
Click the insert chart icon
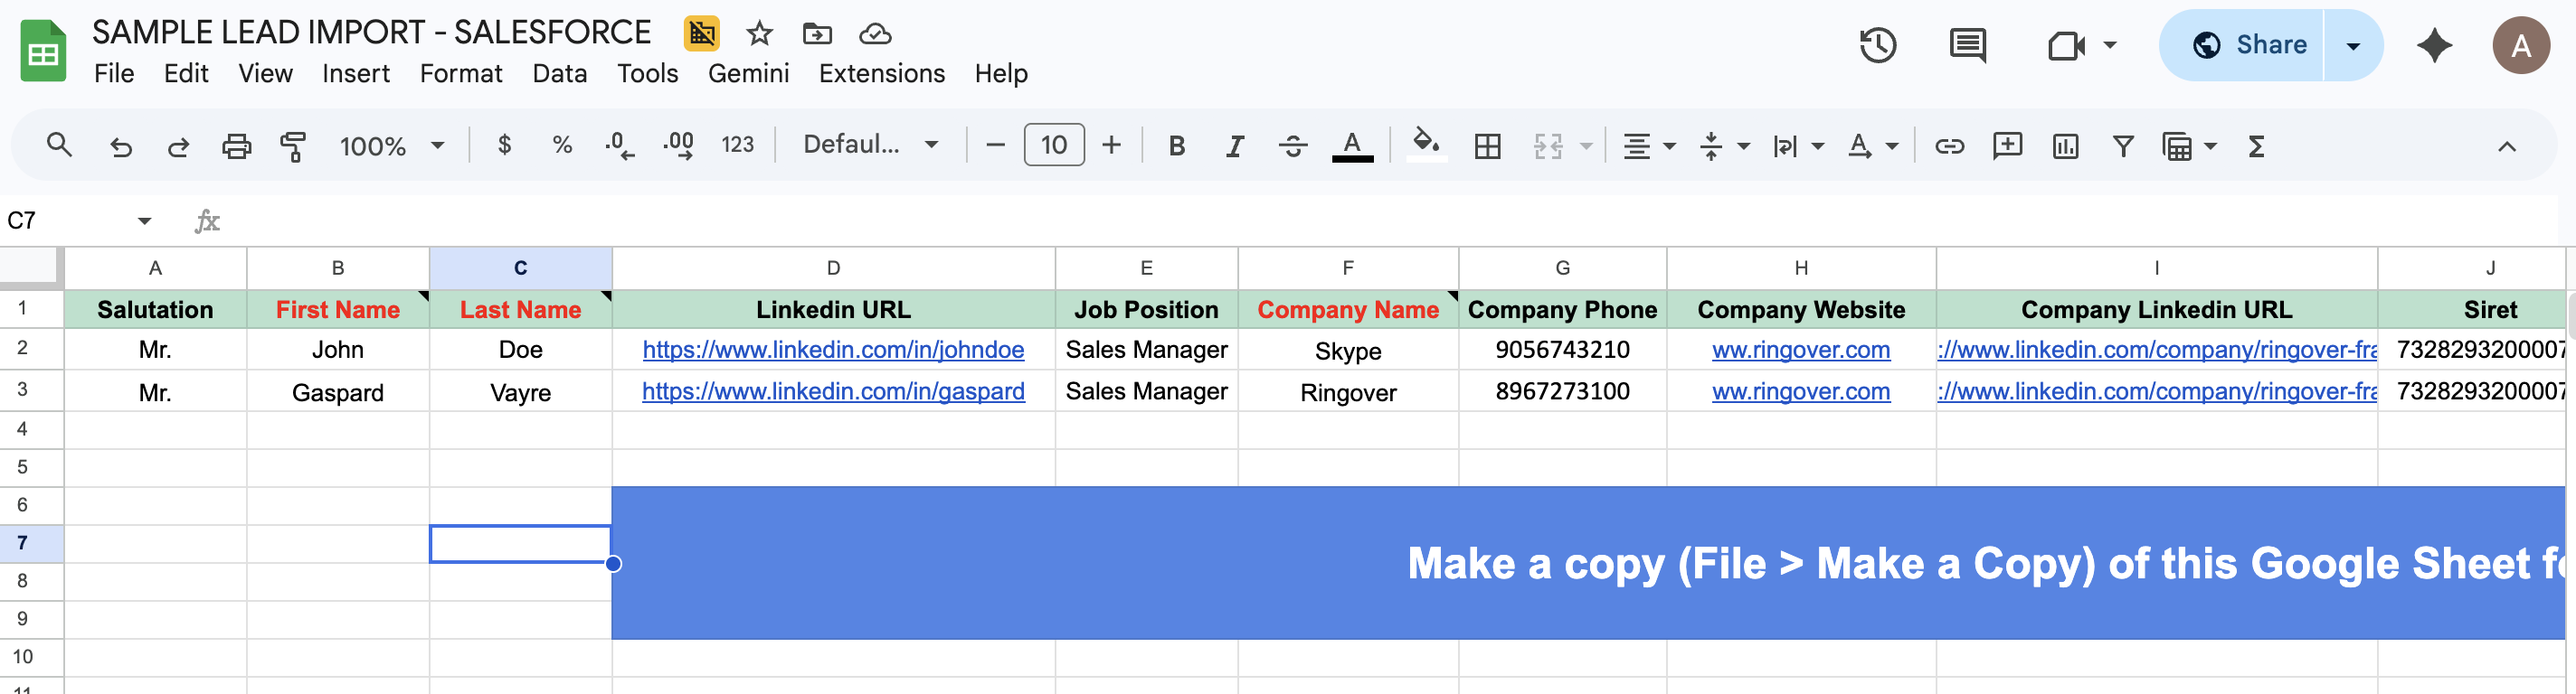click(x=2065, y=145)
